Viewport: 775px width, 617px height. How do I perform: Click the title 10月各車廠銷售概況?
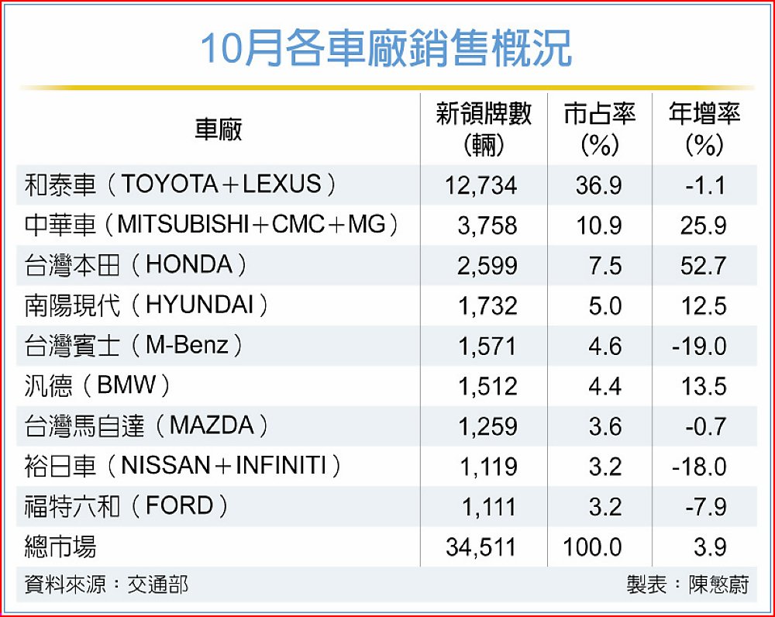click(386, 50)
